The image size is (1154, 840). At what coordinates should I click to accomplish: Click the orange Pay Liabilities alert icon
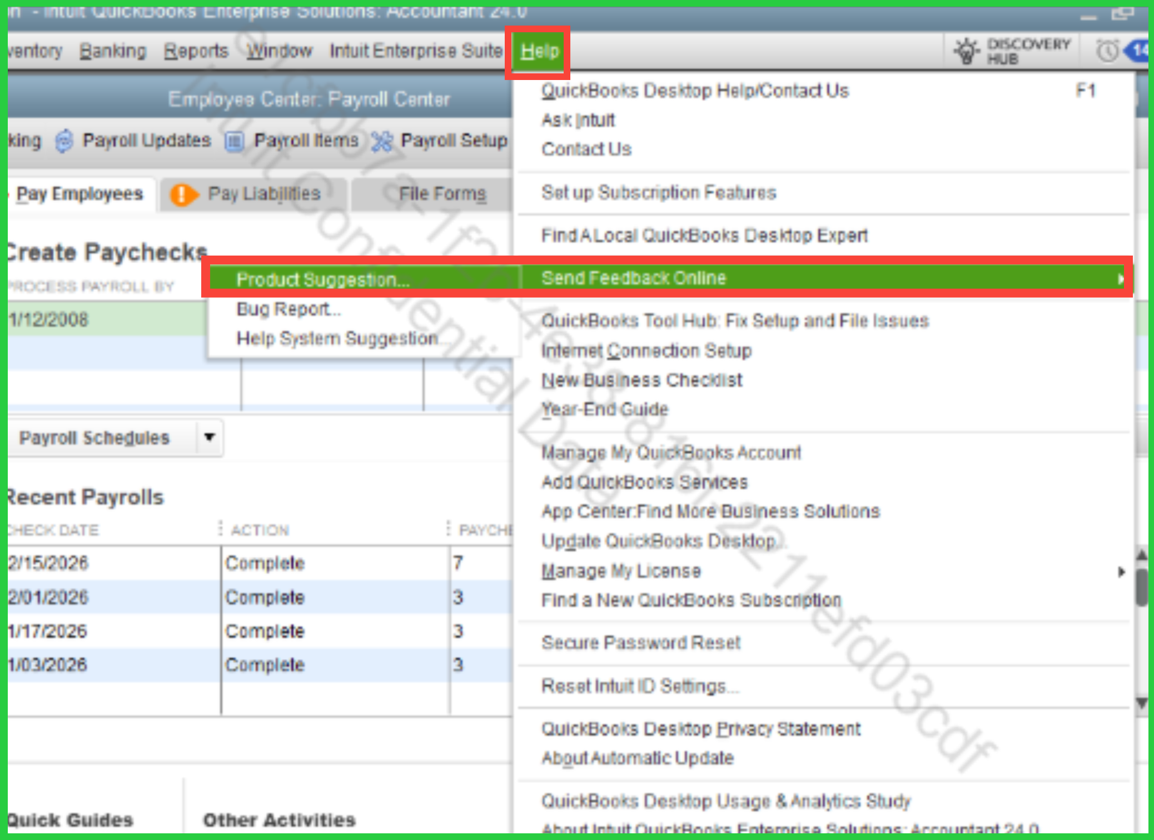[x=182, y=194]
